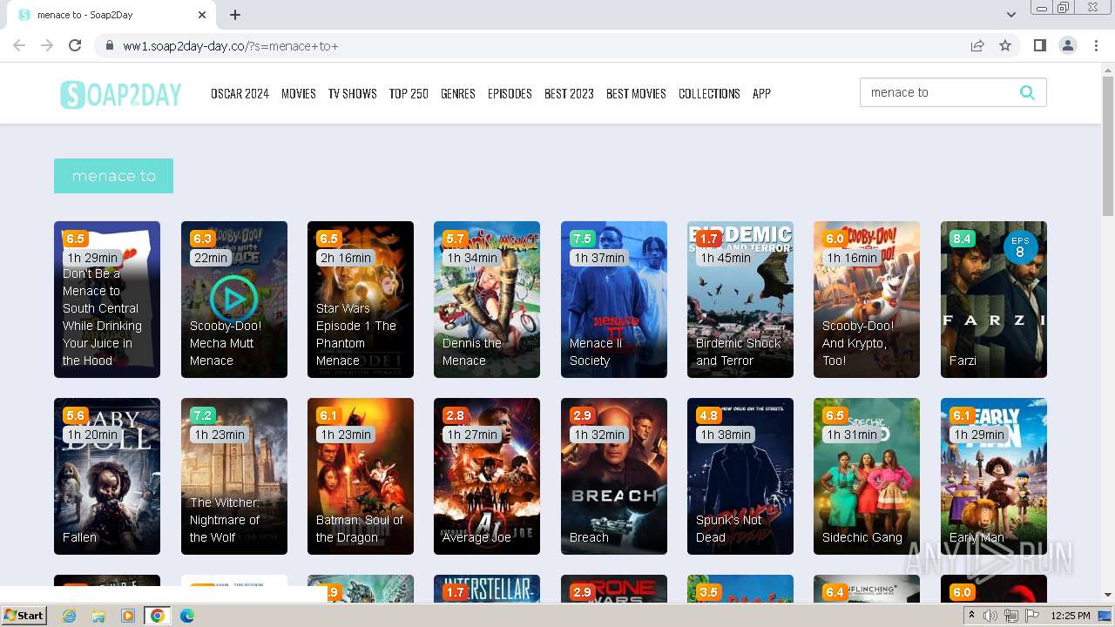Select the 'menace to' results heading button
The height and width of the screenshot is (627, 1115).
[x=113, y=176]
